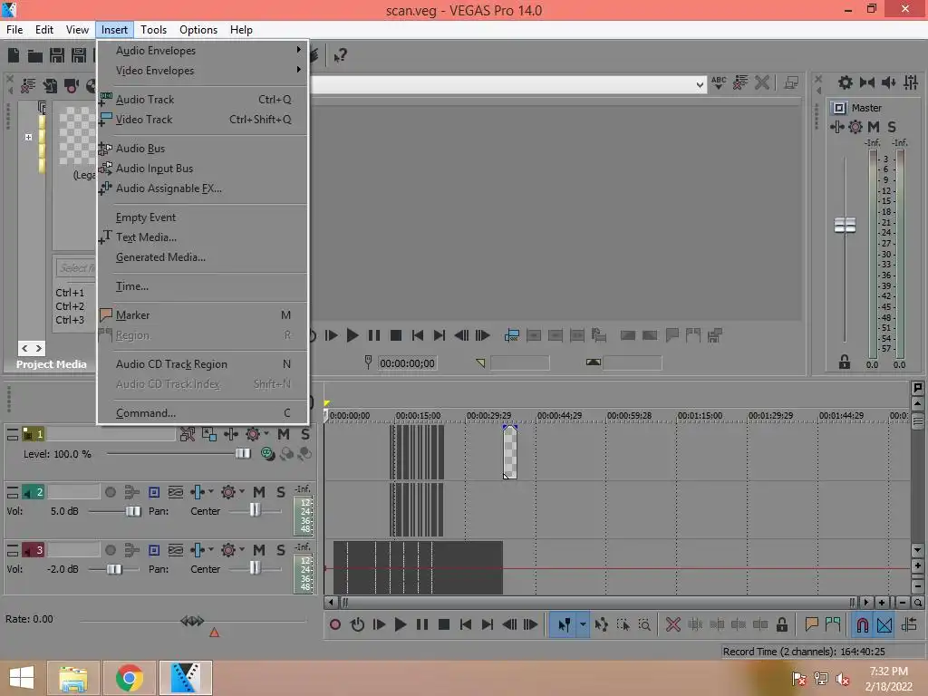Open the preset dropdown above preview
The width and height of the screenshot is (928, 696).
[x=700, y=84]
